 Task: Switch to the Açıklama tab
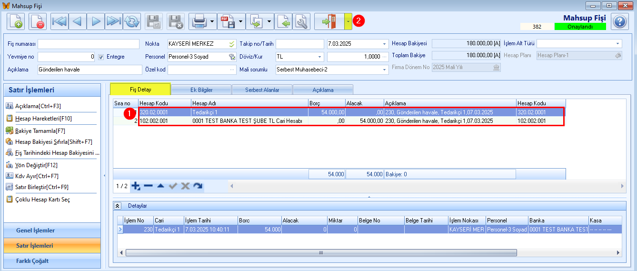(x=323, y=90)
